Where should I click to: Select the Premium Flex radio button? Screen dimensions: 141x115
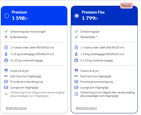pyautogui.click(x=77, y=16)
